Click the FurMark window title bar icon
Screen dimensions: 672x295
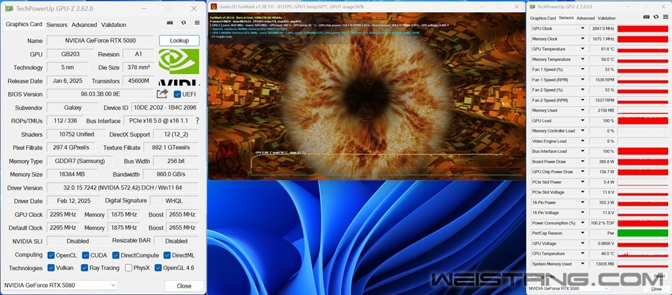pos(212,7)
